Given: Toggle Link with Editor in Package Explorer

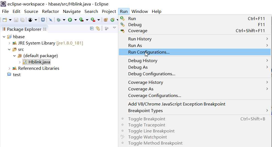Looking at the screenshot, I should point(98,29).
